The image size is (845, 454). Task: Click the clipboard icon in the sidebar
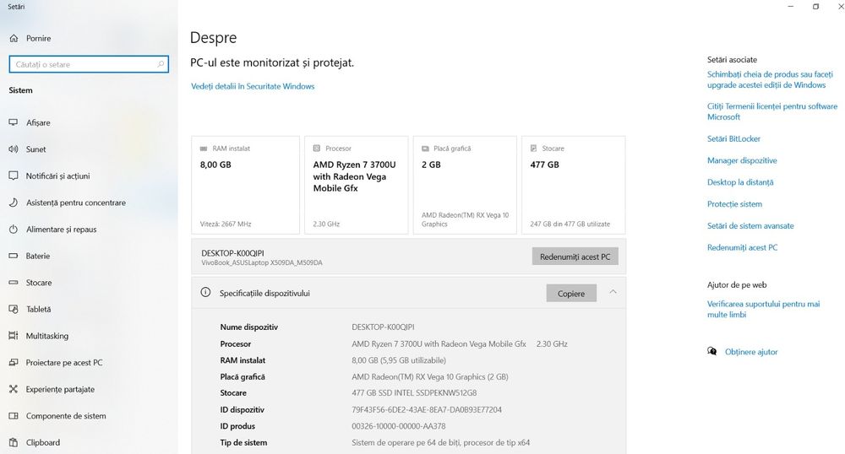point(14,442)
